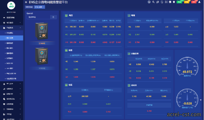Switch to the first page tab below title
The height and width of the screenshot is (120, 204).
tap(29, 7)
